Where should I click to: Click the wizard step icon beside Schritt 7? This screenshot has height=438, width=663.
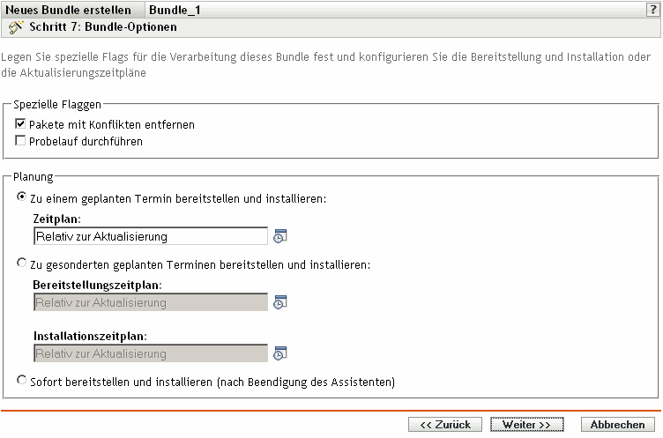pyautogui.click(x=14, y=27)
